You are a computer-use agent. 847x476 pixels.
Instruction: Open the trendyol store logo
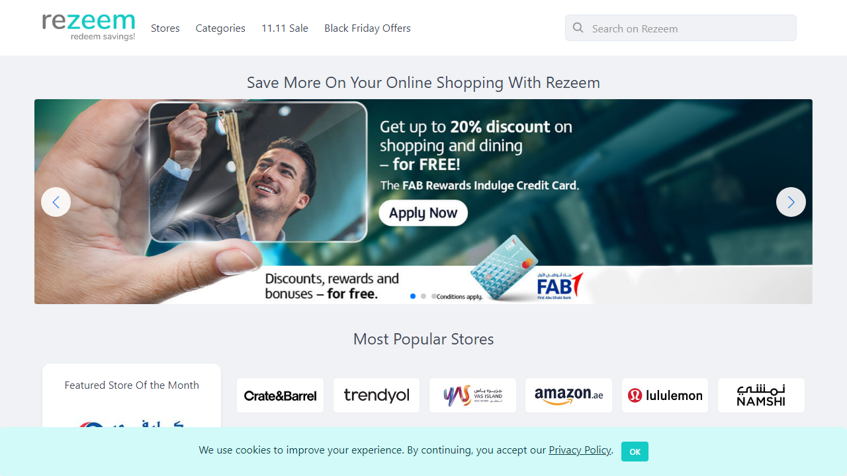pos(377,395)
